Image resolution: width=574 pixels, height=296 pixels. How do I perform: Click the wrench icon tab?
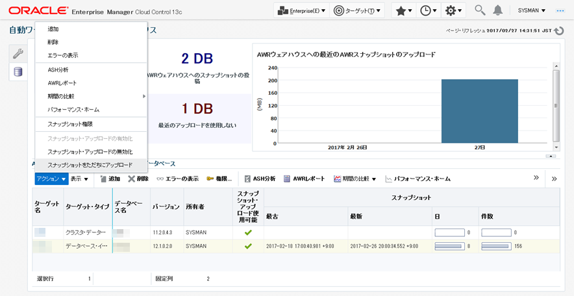point(18,54)
